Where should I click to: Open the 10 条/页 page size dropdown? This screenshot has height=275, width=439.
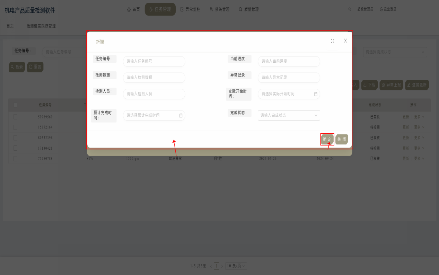tap(236, 266)
